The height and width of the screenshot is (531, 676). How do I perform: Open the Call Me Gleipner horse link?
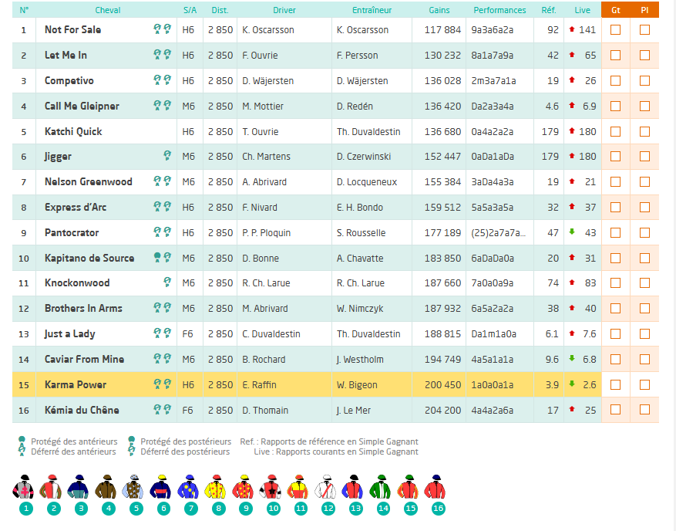(x=82, y=106)
